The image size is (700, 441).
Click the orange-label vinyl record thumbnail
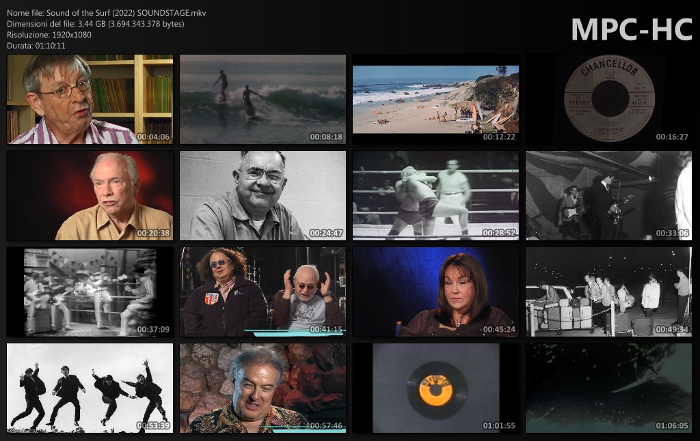click(435, 388)
